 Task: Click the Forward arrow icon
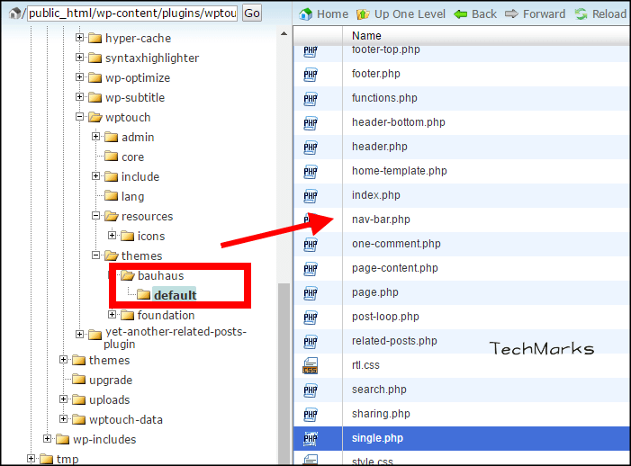pos(511,14)
